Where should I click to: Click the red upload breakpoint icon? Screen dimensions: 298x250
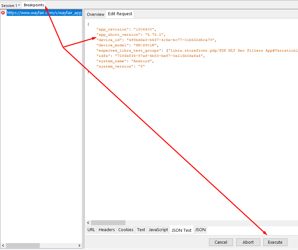[x=3, y=13]
